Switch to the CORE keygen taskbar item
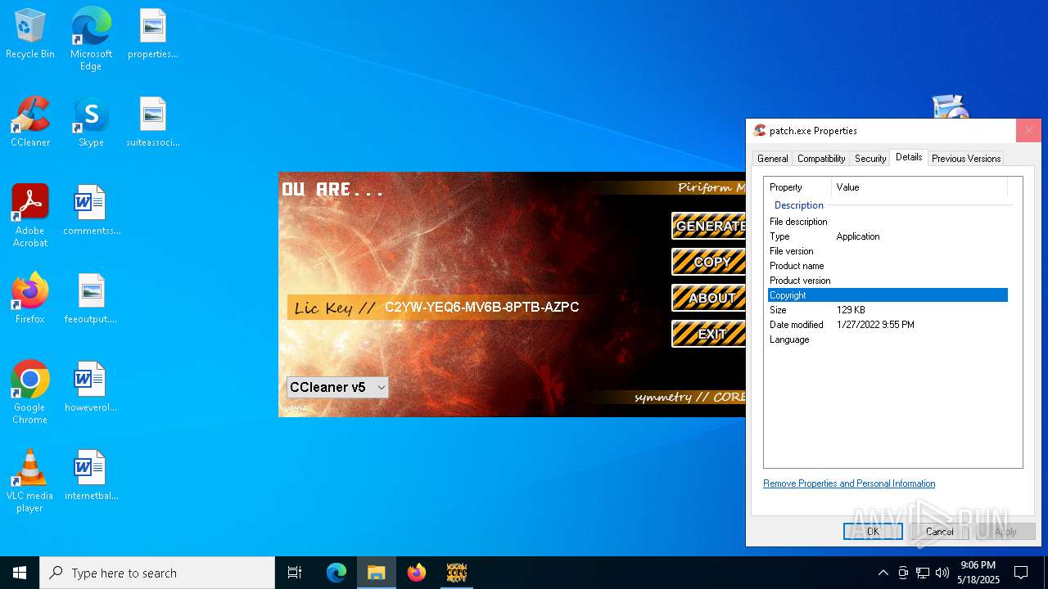Screen dimensions: 1048x589 click(x=457, y=573)
